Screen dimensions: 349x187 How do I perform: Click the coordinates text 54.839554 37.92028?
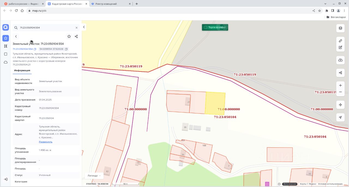[52, 49]
